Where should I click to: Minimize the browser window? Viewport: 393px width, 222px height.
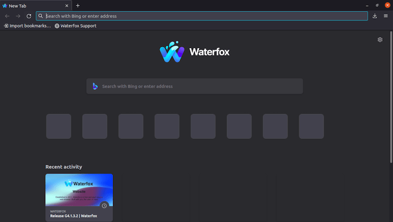367,5
